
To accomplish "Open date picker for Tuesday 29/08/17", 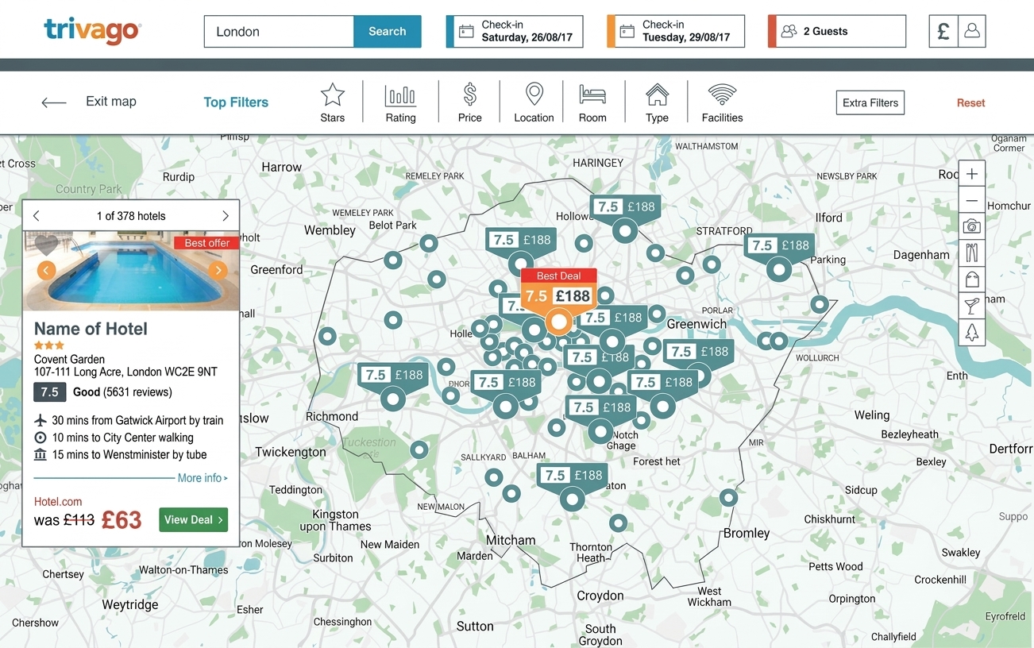I will pos(676,32).
